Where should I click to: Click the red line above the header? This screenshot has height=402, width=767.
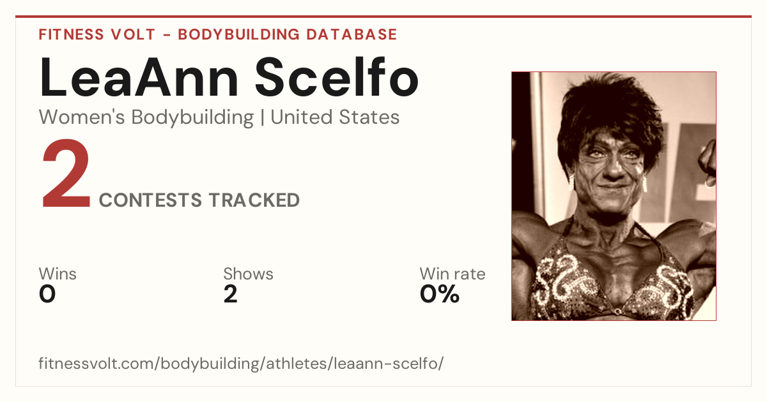383,17
